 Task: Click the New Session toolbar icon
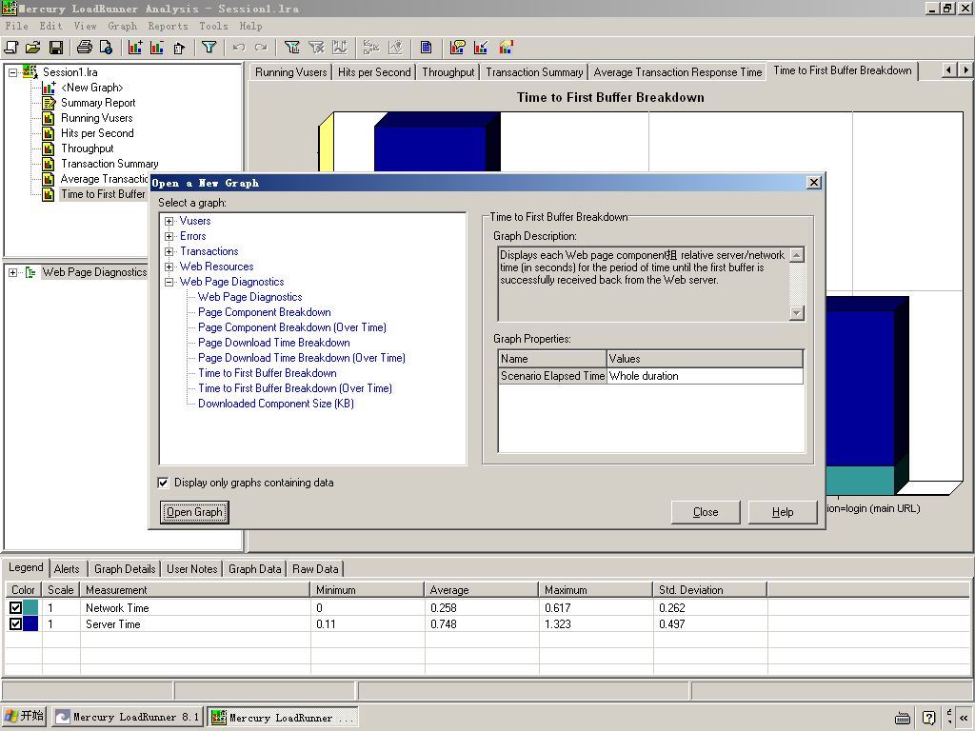coord(11,48)
